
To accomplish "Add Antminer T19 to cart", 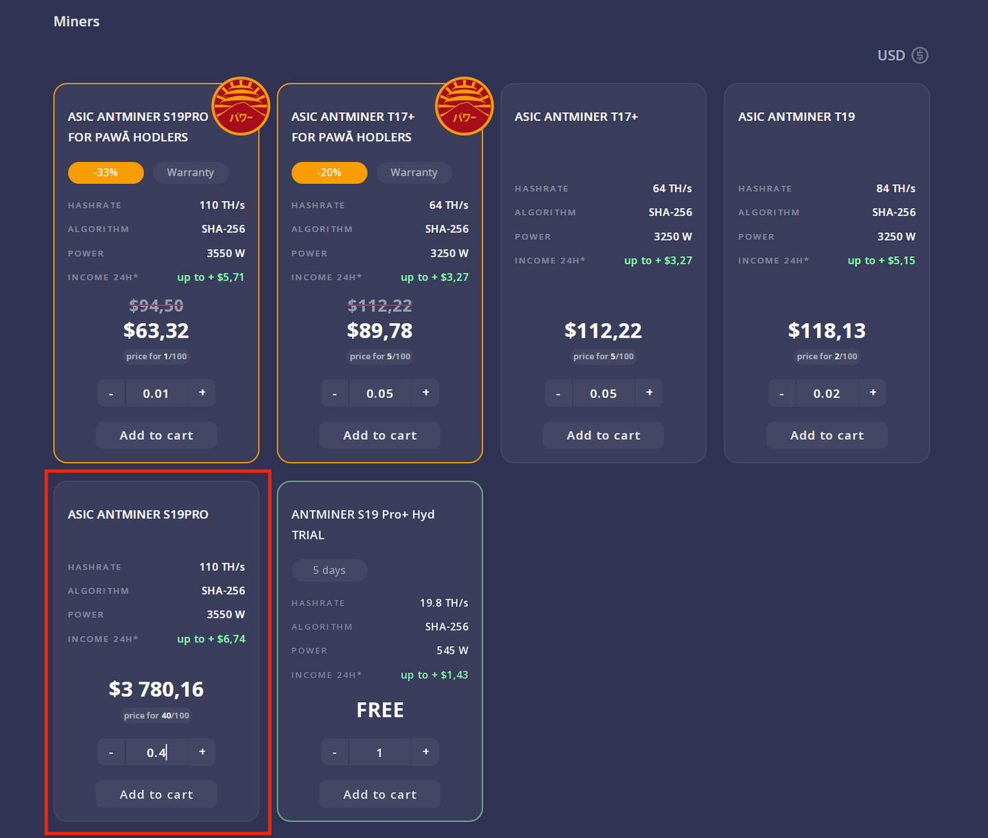I will pos(826,434).
